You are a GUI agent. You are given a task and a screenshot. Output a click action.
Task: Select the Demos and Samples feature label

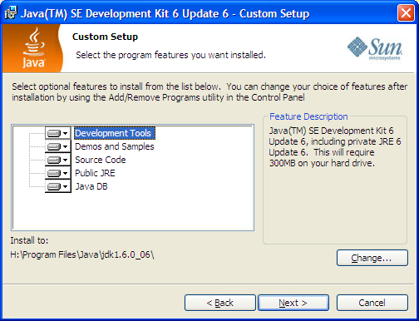coord(115,146)
